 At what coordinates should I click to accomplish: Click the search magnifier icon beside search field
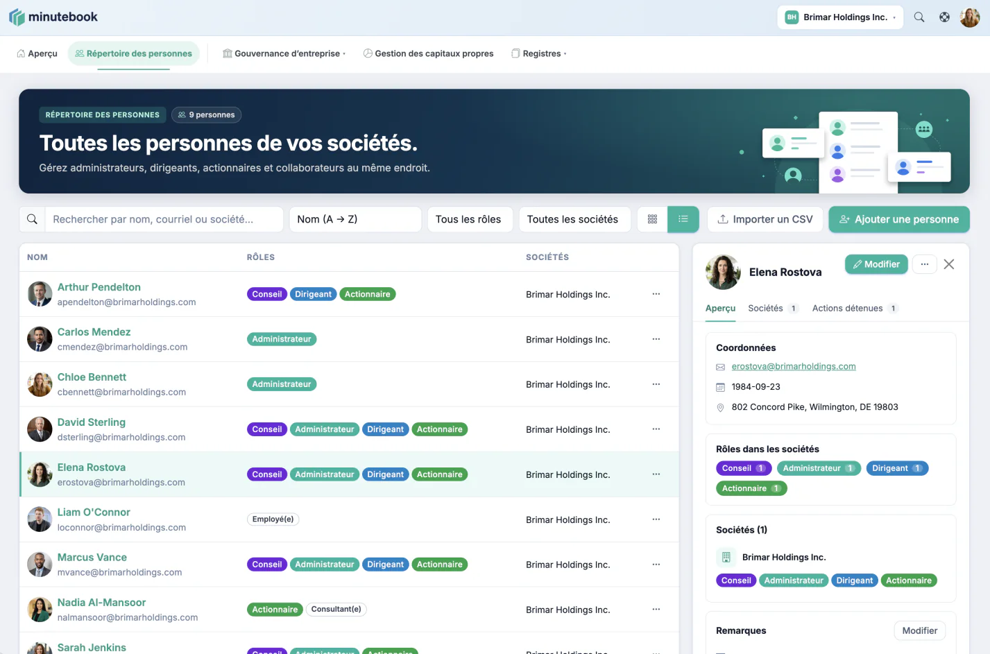[32, 219]
